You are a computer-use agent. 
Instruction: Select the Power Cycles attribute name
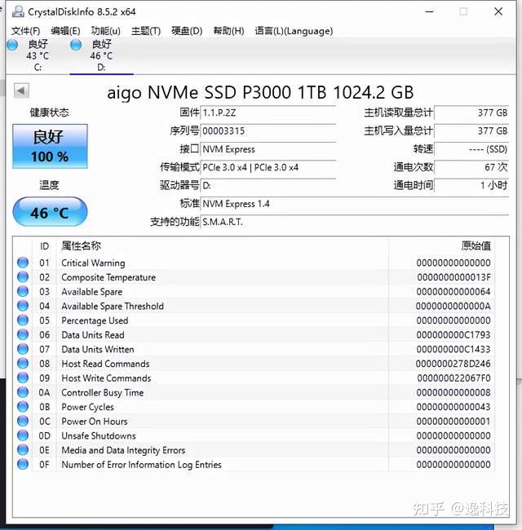(87, 407)
